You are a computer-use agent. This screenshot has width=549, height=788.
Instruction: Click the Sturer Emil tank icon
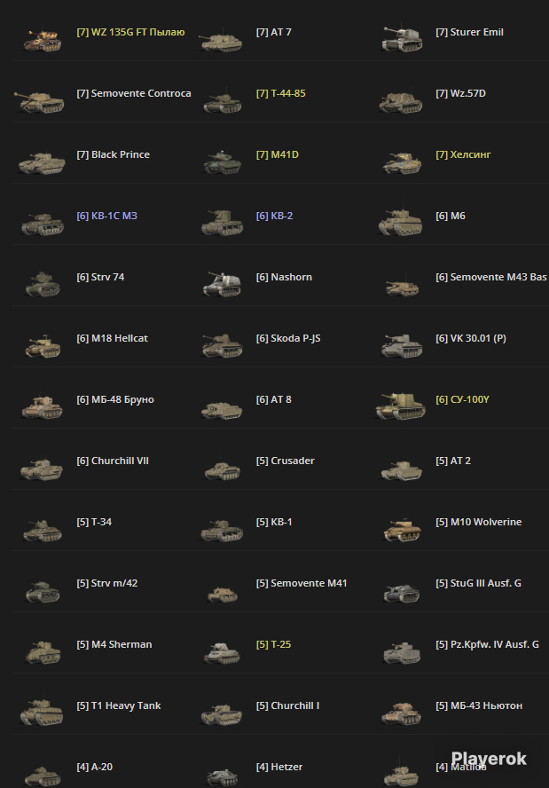[401, 38]
